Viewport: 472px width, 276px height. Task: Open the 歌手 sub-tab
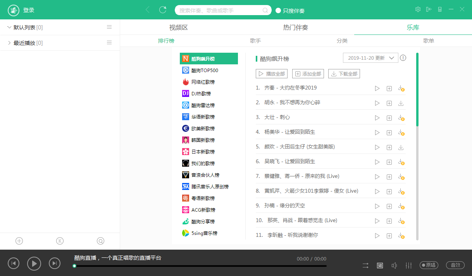(255, 41)
